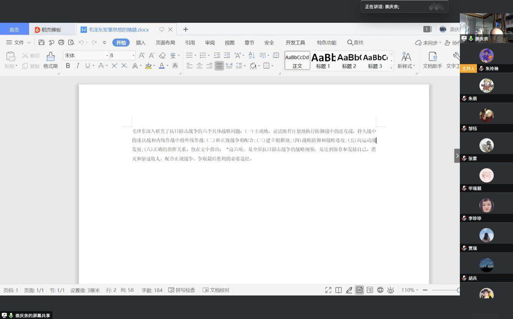Viewport: 513px width, 319px height.
Task: Clear formatting with eraser icon
Action: click(x=162, y=56)
